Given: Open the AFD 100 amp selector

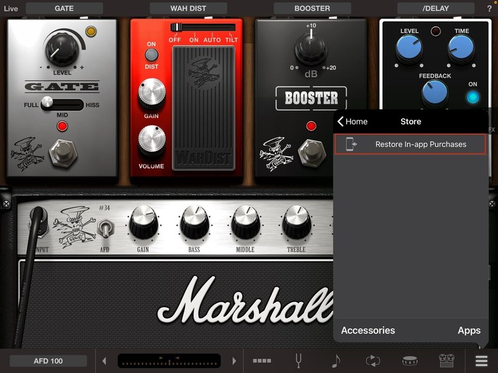Looking at the screenshot, I should click(49, 361).
